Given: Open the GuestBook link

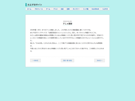Looking at the screenshot, I should click(x=95, y=9).
